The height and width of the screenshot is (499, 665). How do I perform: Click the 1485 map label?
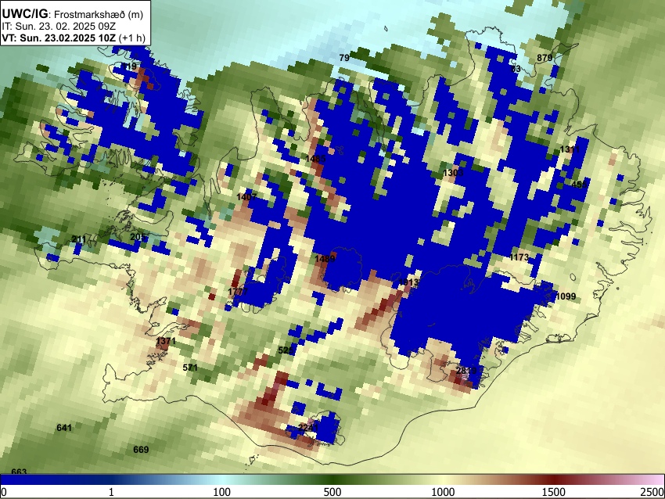(315, 159)
